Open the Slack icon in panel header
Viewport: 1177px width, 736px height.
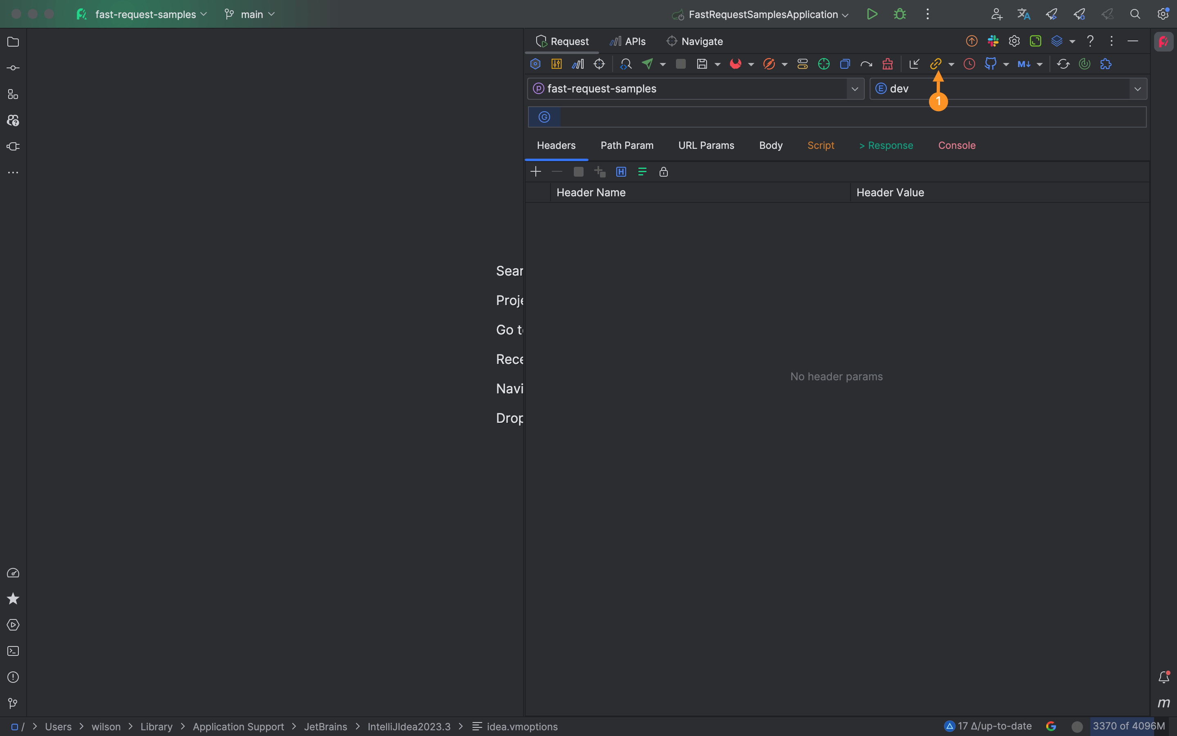pyautogui.click(x=993, y=41)
